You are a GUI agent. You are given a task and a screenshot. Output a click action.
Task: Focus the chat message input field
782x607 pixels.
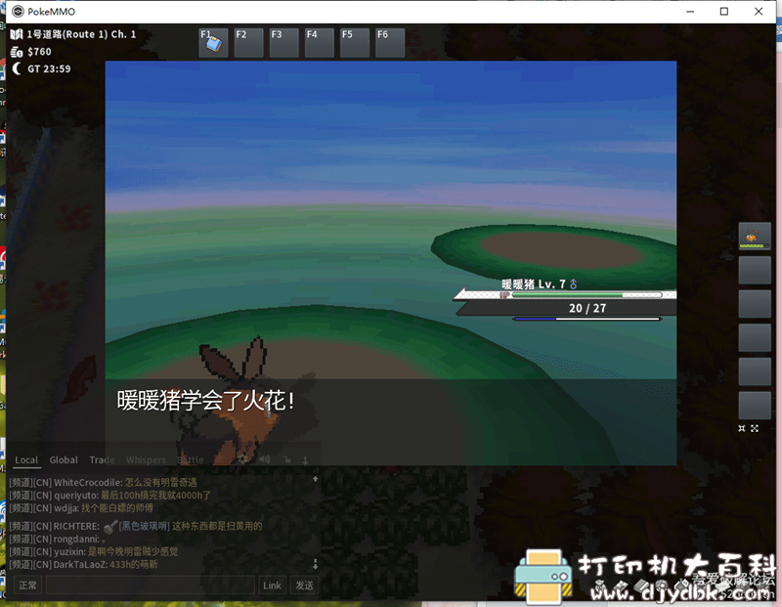[151, 585]
